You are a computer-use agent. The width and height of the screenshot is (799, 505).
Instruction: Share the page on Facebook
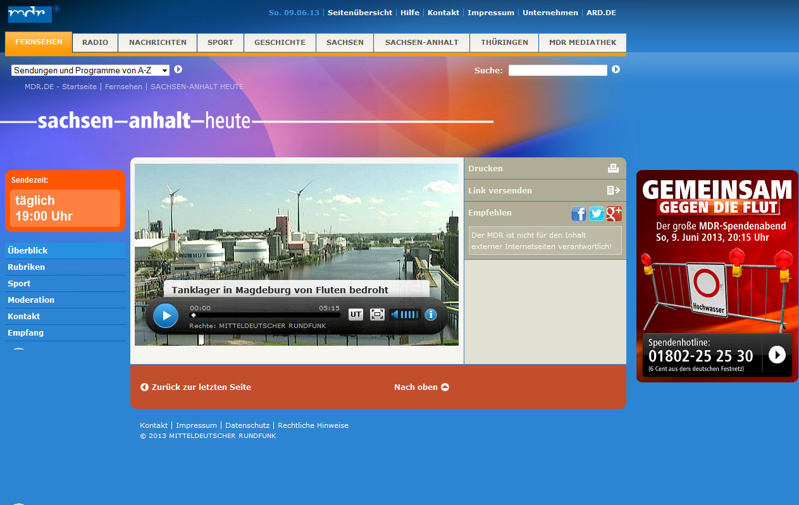[x=579, y=214]
